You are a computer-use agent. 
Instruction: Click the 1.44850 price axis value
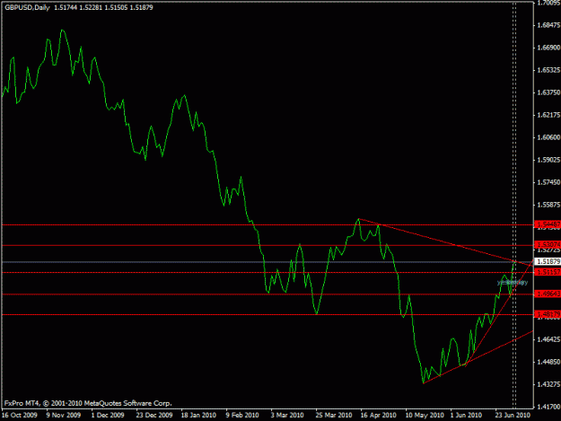(x=548, y=362)
